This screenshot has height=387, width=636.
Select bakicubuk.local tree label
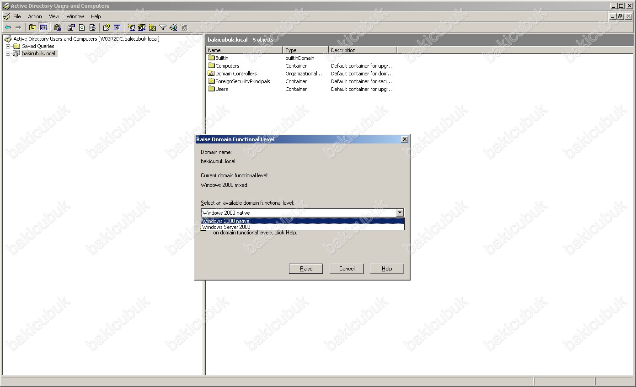pos(38,53)
